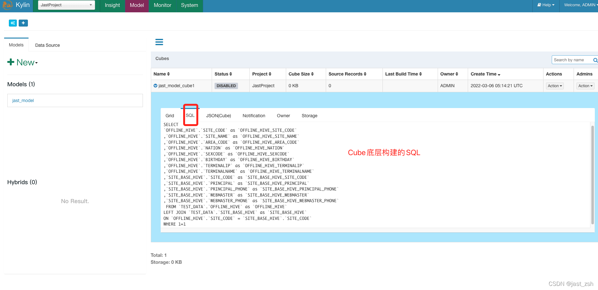Switch to the Notification tab
This screenshot has height=290, width=598.
tap(254, 116)
